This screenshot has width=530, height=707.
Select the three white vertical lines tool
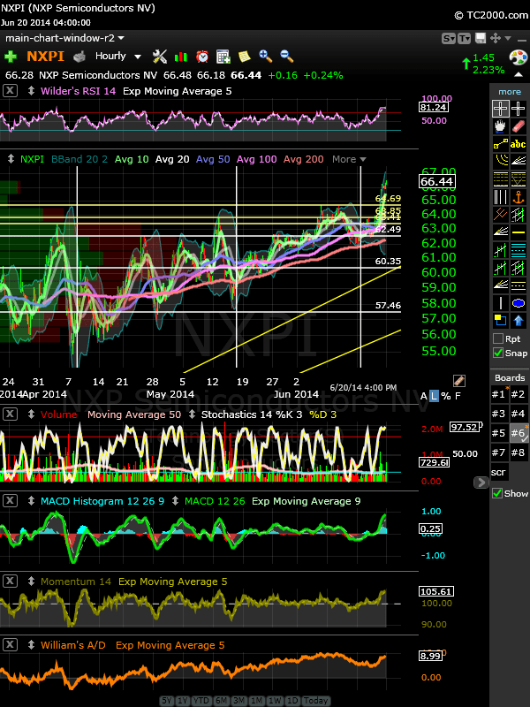500,197
